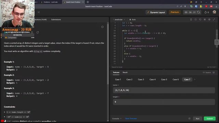Viewport: 219px width, 123px height.
Task: Toggle the Auto lock setting
Action: (132, 19)
